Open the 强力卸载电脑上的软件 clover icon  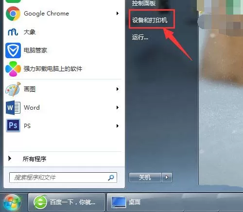13,69
